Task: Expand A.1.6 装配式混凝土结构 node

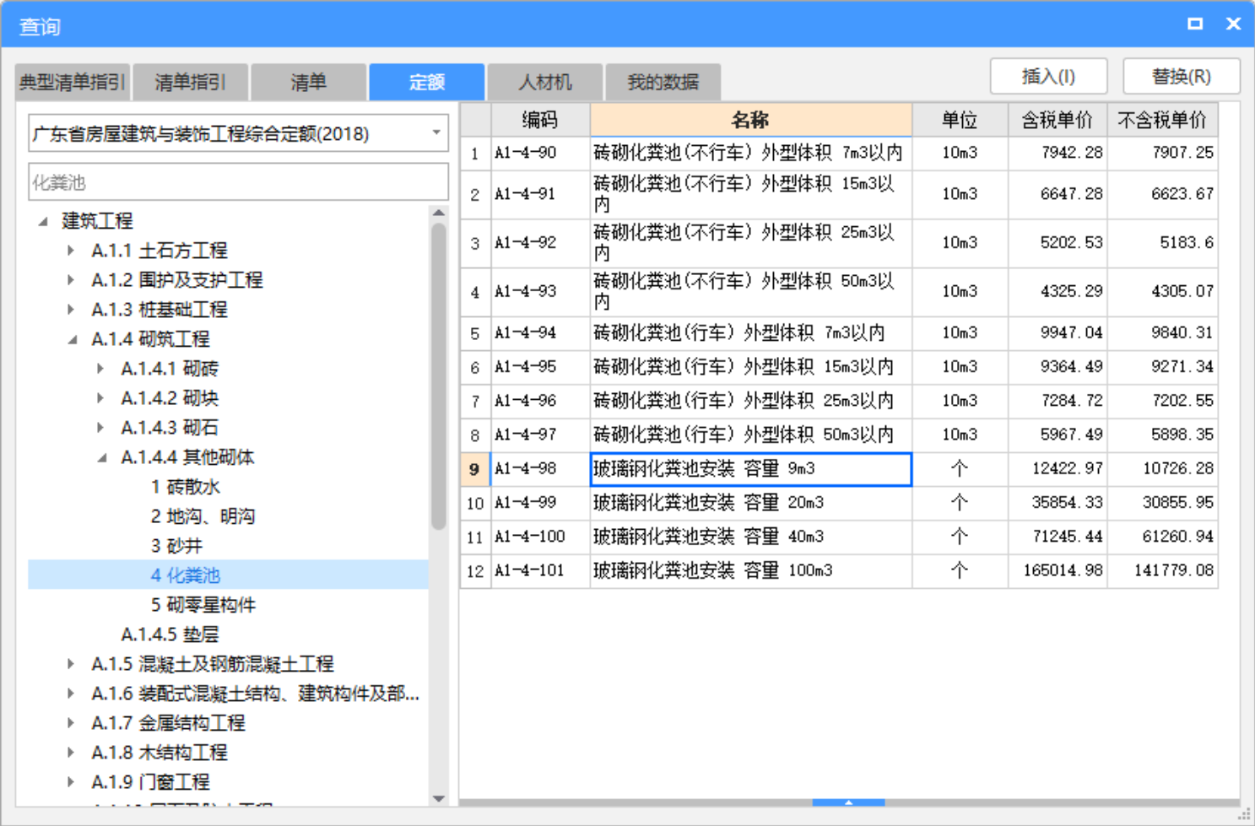Action: coord(71,694)
